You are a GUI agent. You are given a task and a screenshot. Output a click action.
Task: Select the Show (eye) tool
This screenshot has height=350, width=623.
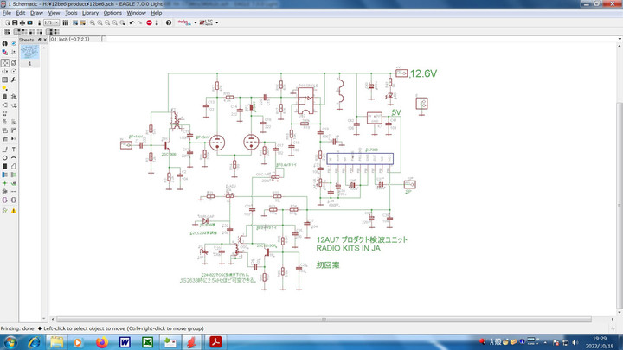tap(15, 42)
